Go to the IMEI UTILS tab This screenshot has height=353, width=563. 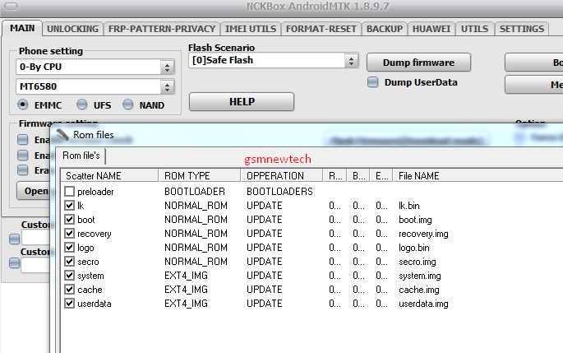pos(251,29)
